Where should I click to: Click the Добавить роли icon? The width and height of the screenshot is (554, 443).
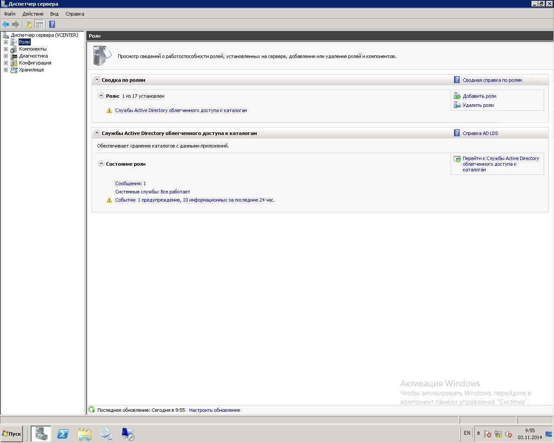tap(457, 96)
